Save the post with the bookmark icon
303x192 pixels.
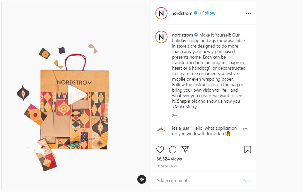click(248, 149)
